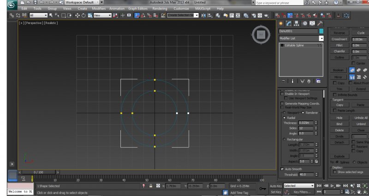Click the Fillet button

coord(339,45)
